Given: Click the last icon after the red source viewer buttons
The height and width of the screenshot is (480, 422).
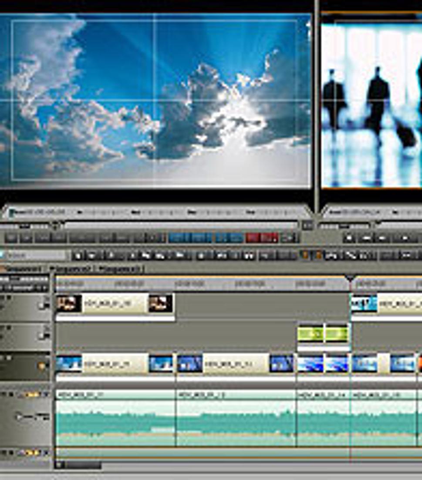Looking at the screenshot, I should [x=288, y=238].
